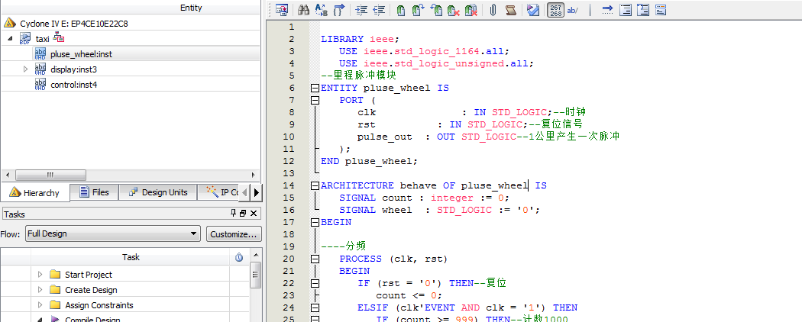Toggle the ab/ whitespace display button

click(573, 10)
